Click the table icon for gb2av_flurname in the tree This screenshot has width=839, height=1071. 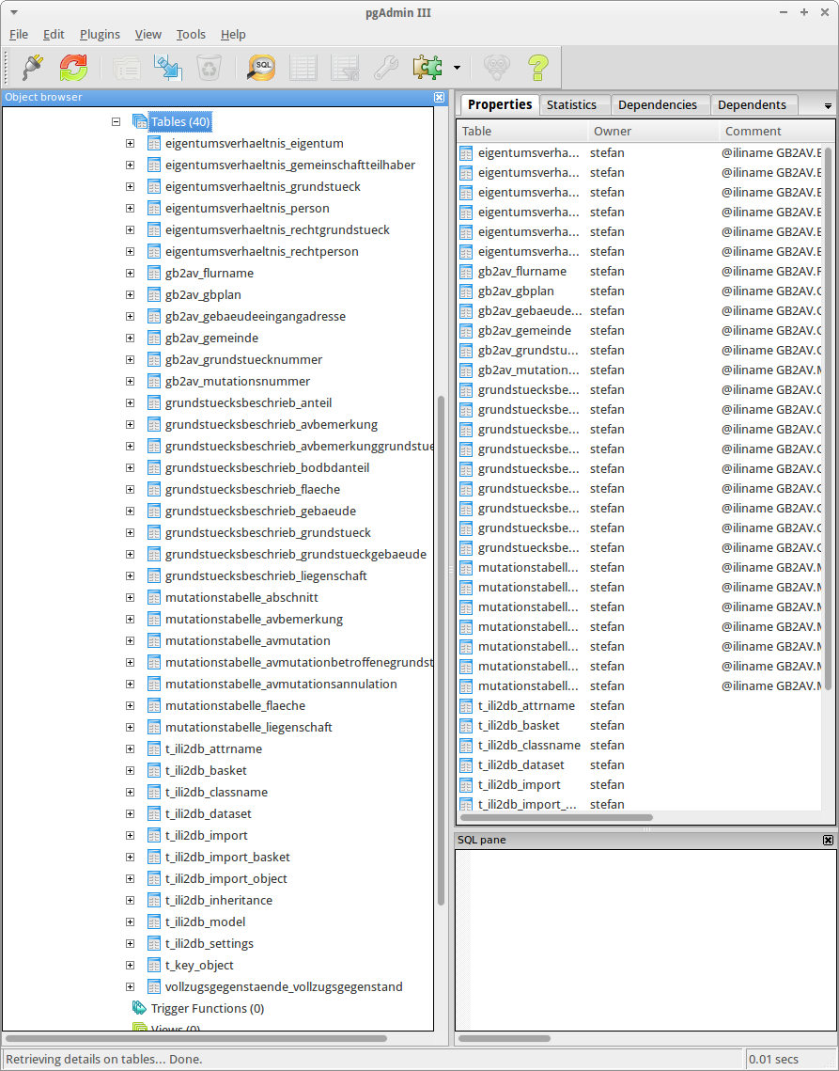coord(154,274)
